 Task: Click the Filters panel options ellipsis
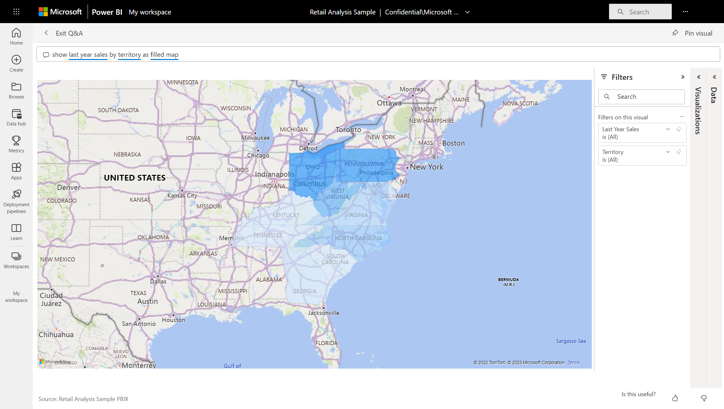coord(682,117)
